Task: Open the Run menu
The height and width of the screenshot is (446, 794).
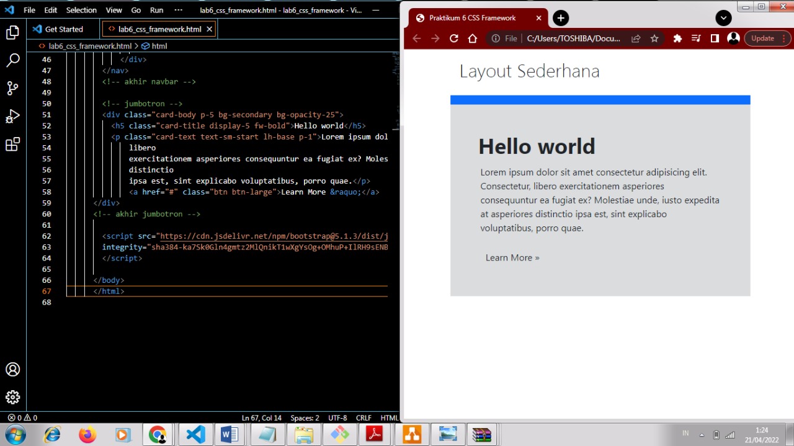Action: point(157,10)
